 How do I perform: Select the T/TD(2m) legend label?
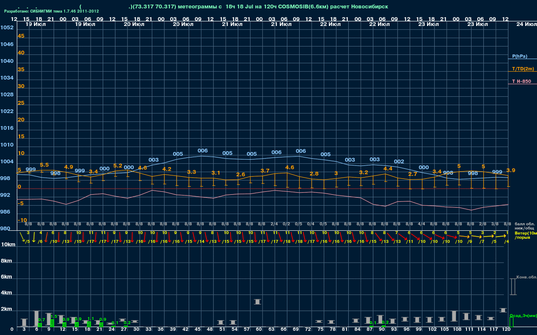(523, 69)
